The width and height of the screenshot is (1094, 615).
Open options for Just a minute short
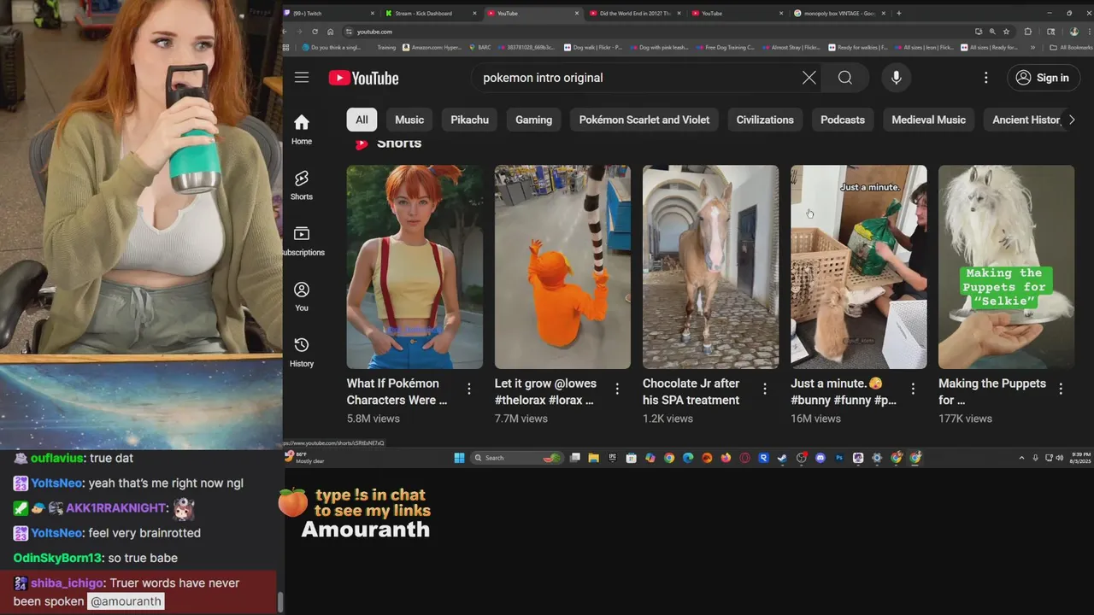point(913,389)
